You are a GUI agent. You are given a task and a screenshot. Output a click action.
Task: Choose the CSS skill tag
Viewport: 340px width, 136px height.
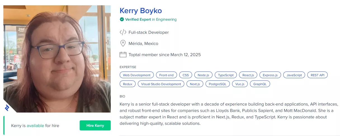pyautogui.click(x=186, y=75)
